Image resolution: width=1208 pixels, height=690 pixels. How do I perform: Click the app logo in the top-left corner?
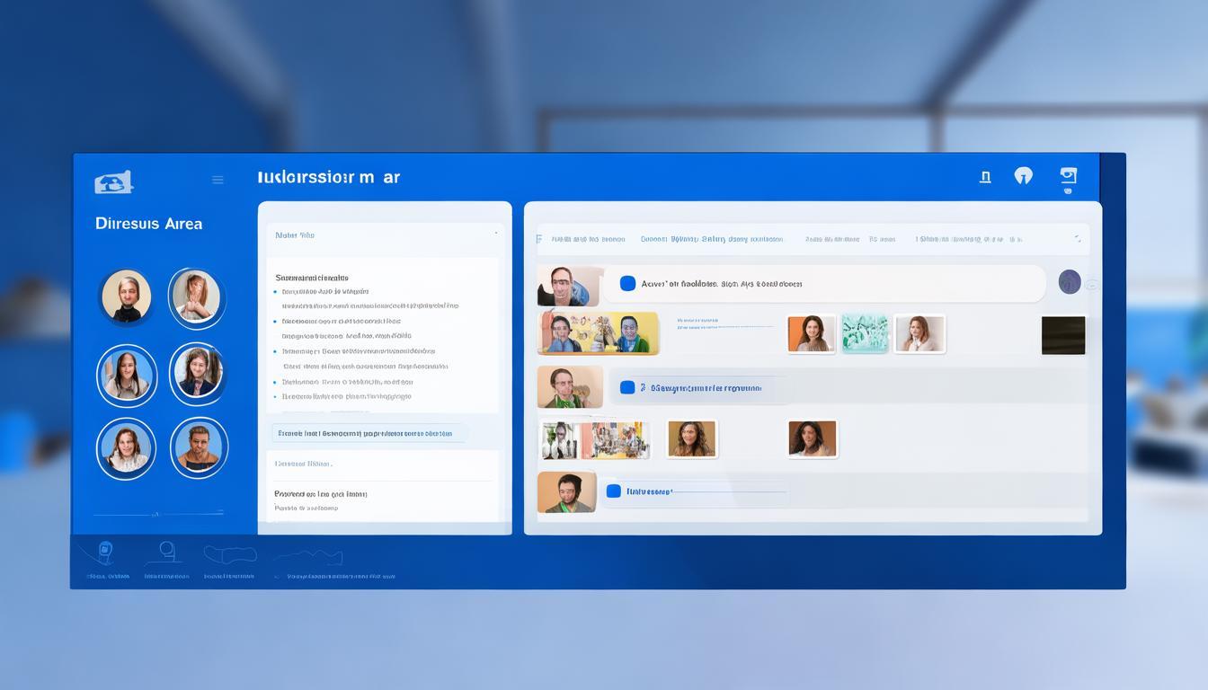pyautogui.click(x=113, y=182)
